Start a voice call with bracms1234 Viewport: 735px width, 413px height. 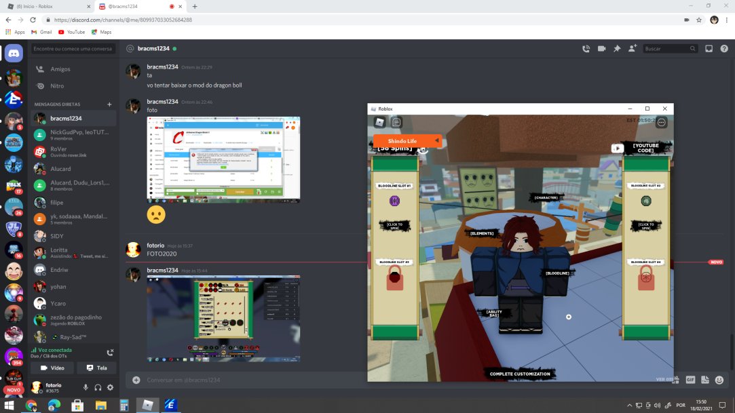point(586,49)
